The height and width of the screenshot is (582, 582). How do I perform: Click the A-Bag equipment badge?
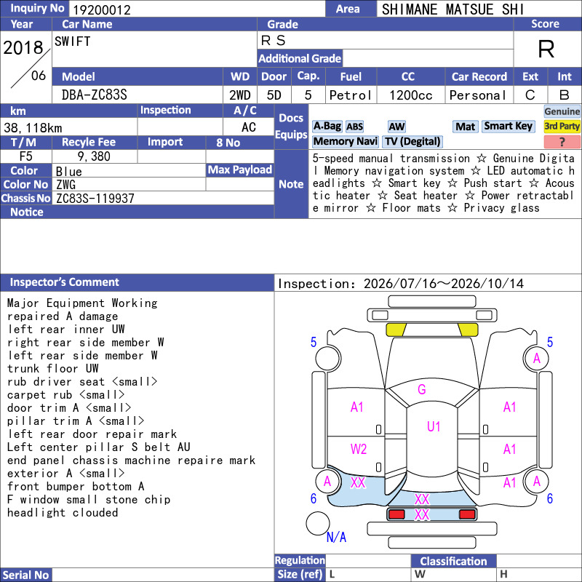pos(327,127)
